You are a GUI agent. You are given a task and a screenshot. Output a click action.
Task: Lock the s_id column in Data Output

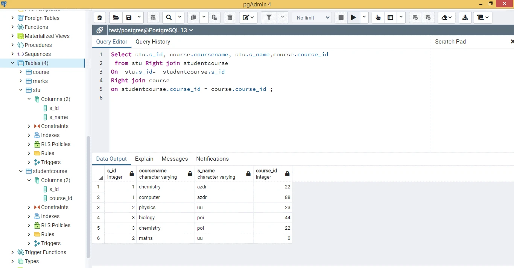(x=131, y=173)
